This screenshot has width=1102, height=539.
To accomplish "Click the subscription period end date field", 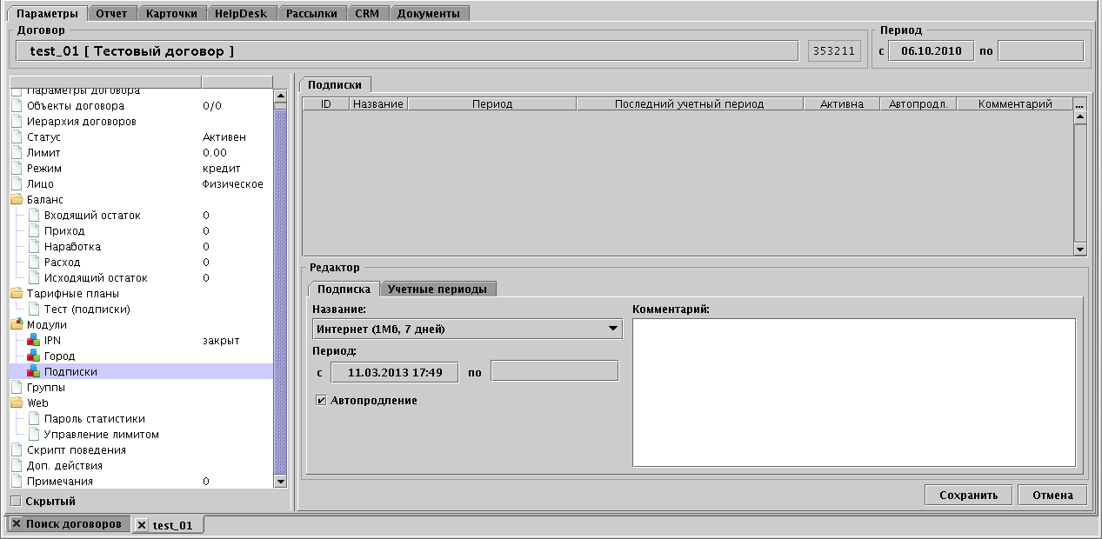I will pos(554,372).
